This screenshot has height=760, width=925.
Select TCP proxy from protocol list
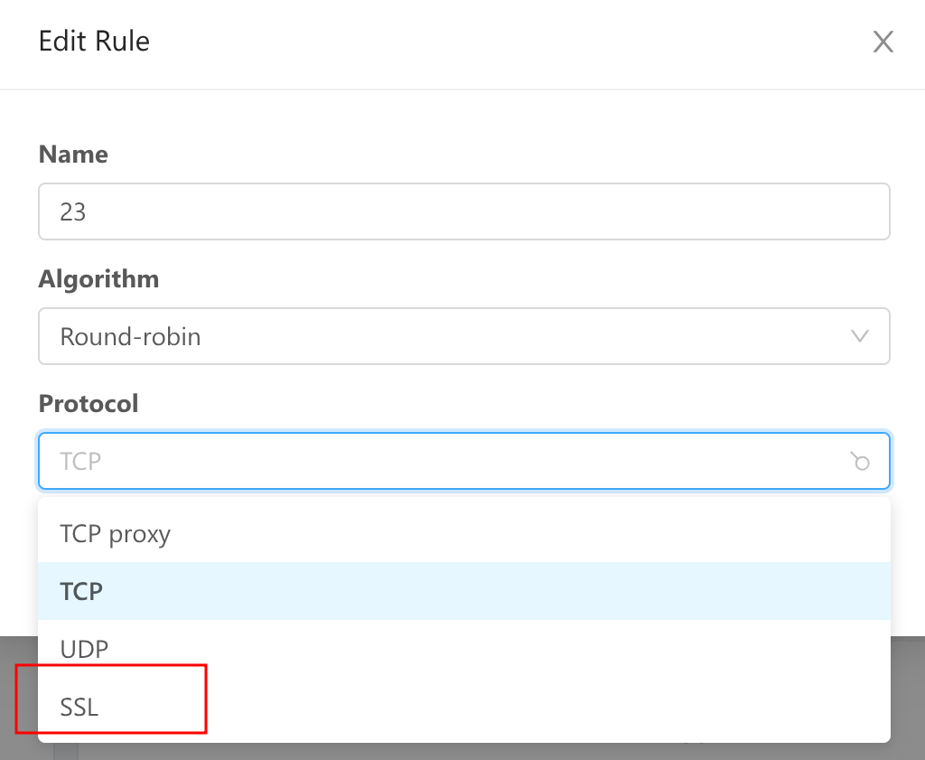[463, 533]
